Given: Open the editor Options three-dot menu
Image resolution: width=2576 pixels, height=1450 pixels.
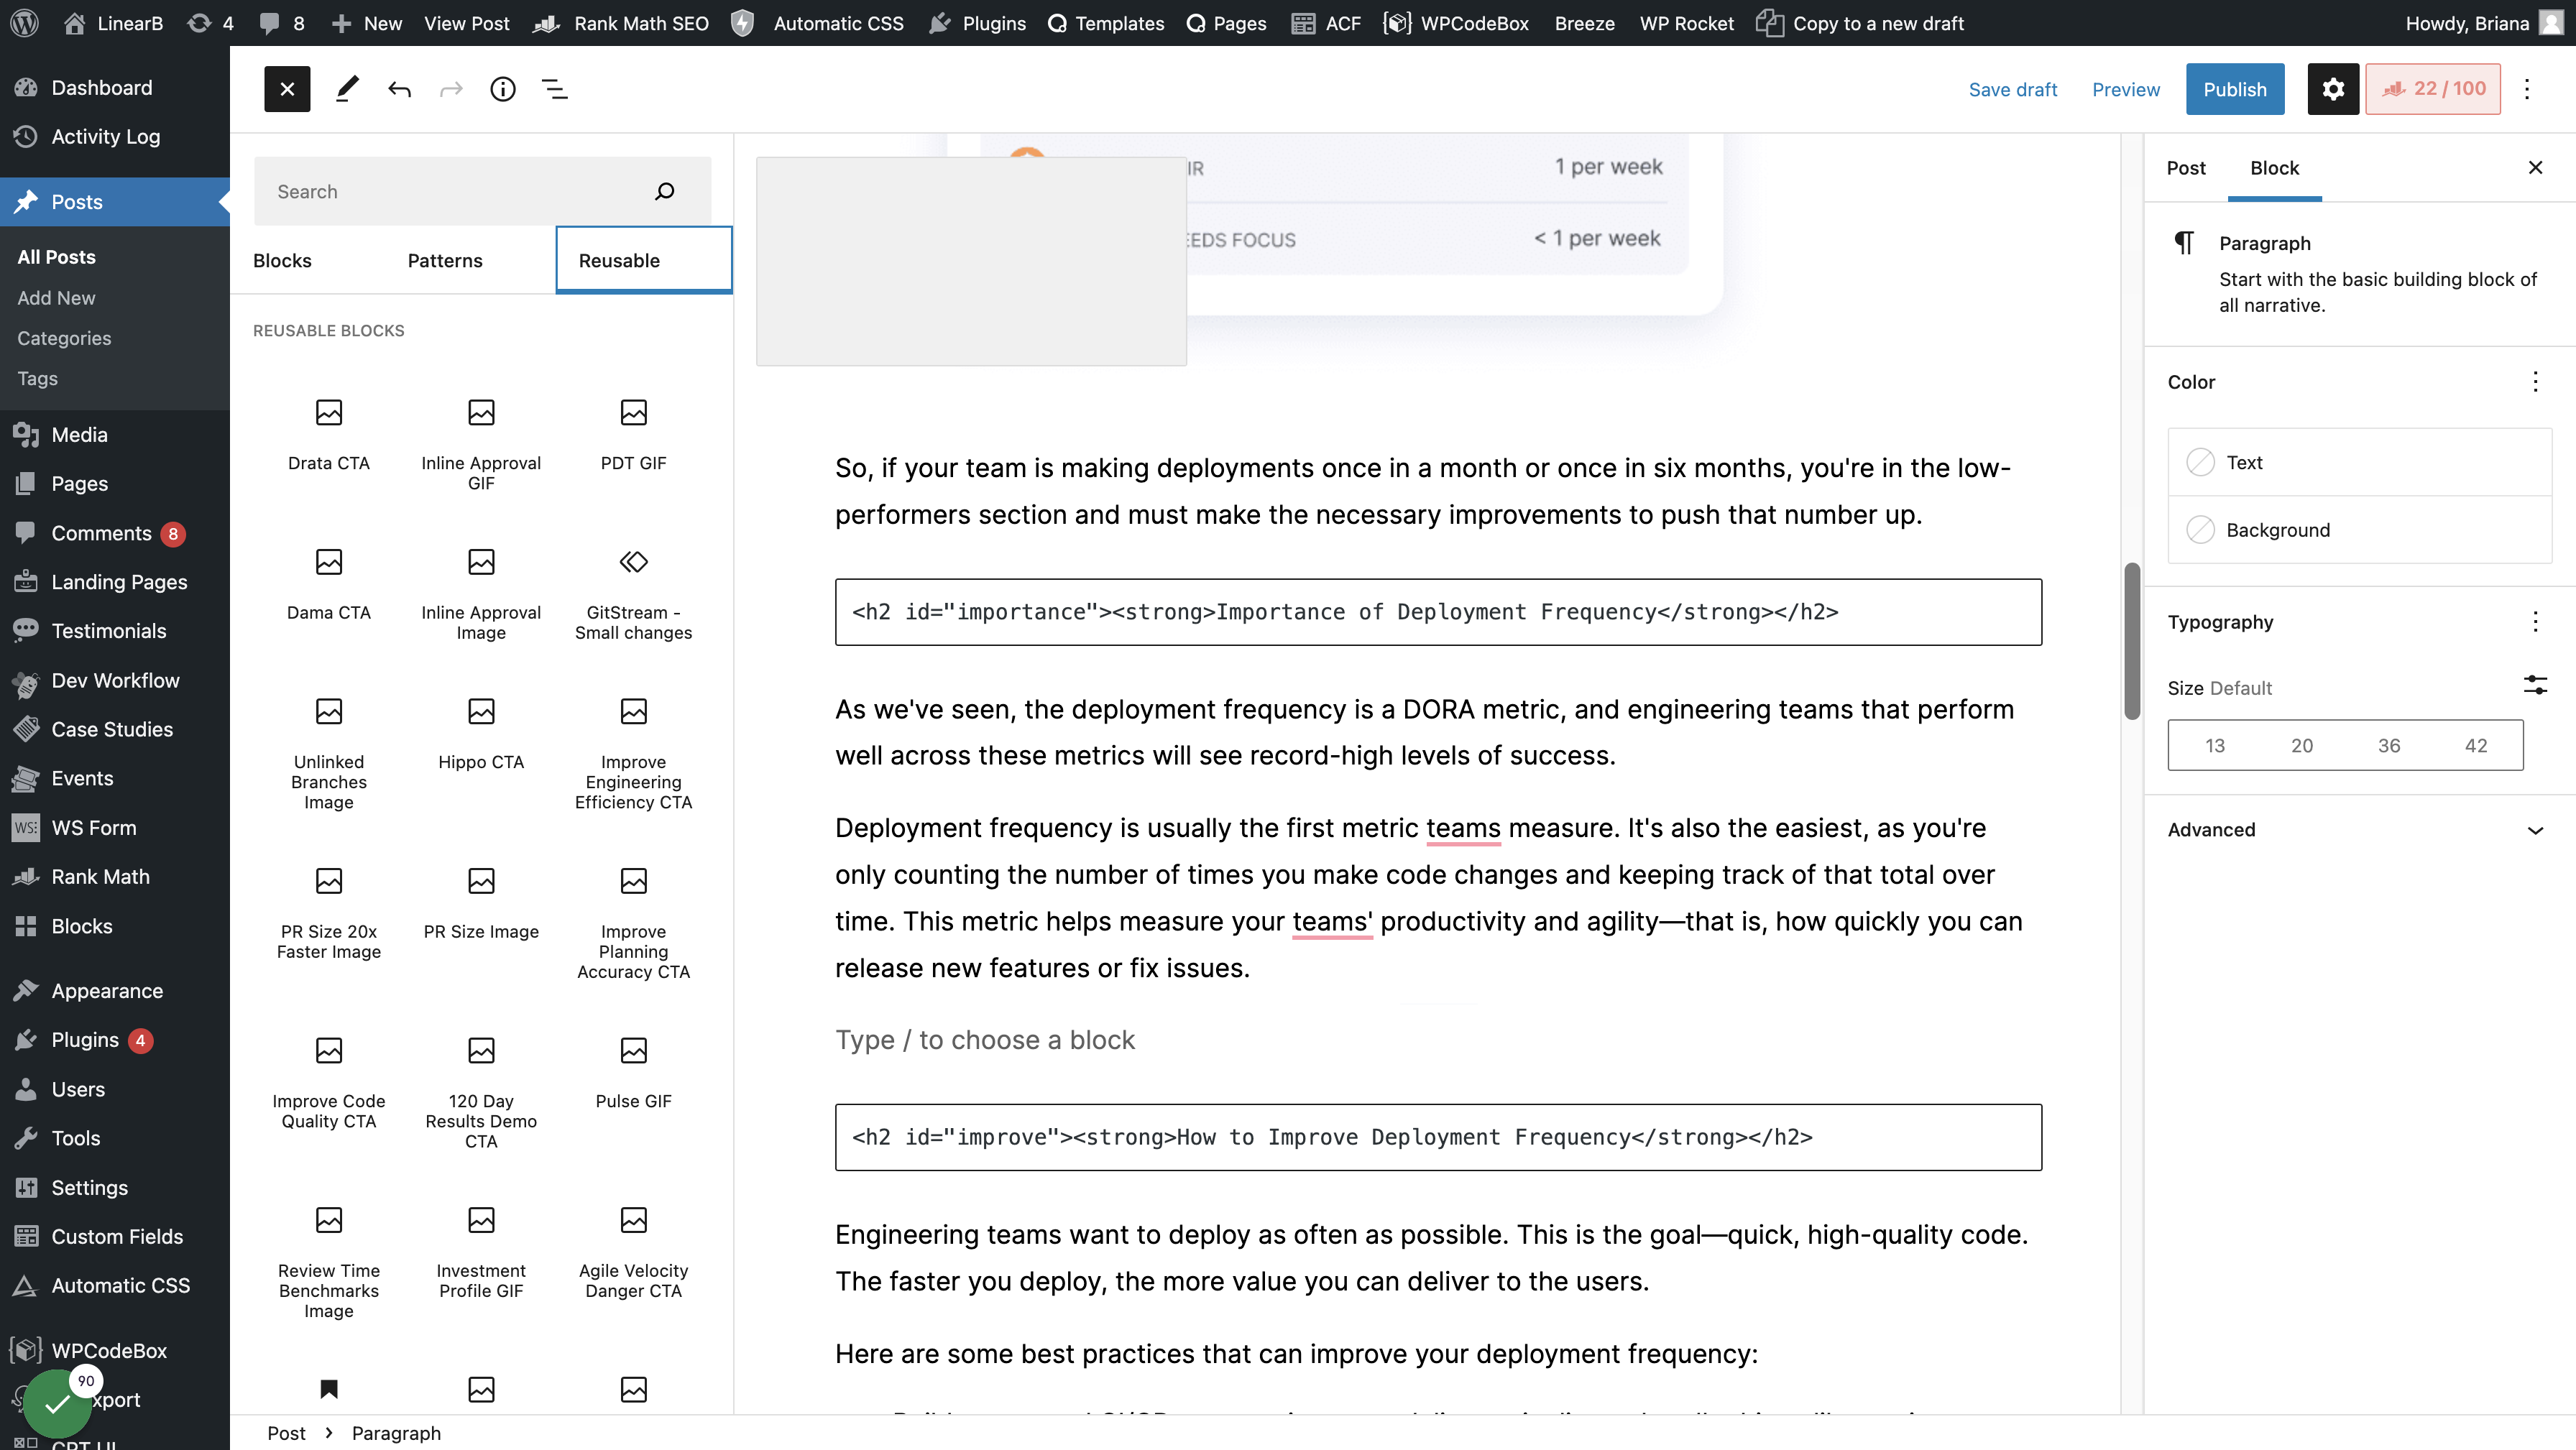Looking at the screenshot, I should (x=2527, y=89).
